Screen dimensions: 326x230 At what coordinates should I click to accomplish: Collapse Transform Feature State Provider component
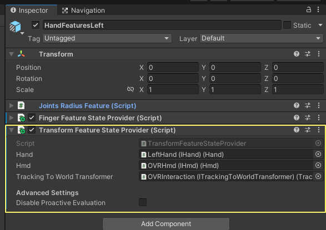[x=12, y=130]
